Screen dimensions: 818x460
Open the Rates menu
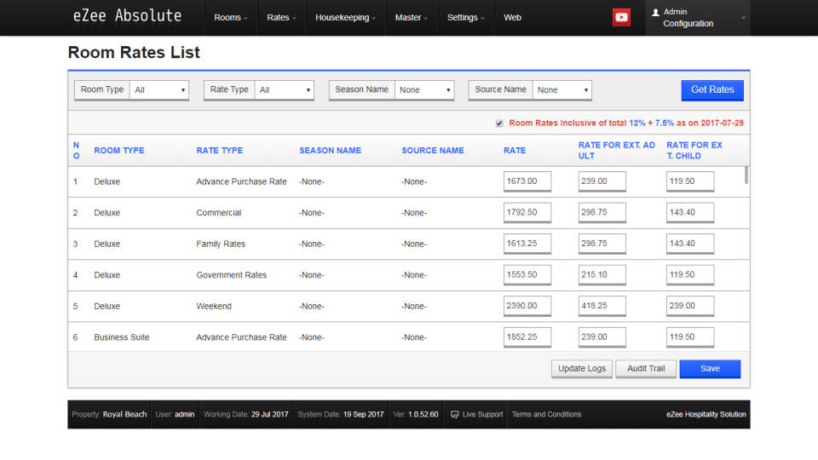(x=281, y=18)
